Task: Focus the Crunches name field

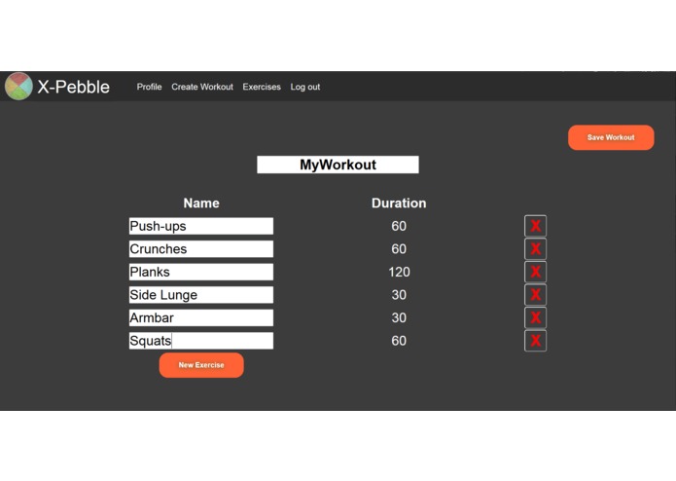Action: pos(201,249)
